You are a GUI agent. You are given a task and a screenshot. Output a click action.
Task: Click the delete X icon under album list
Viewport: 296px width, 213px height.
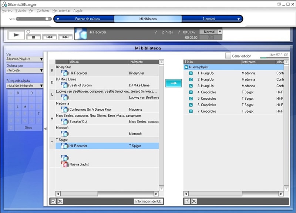coord(60,201)
